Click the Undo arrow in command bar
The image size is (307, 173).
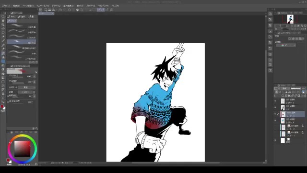[60, 10]
